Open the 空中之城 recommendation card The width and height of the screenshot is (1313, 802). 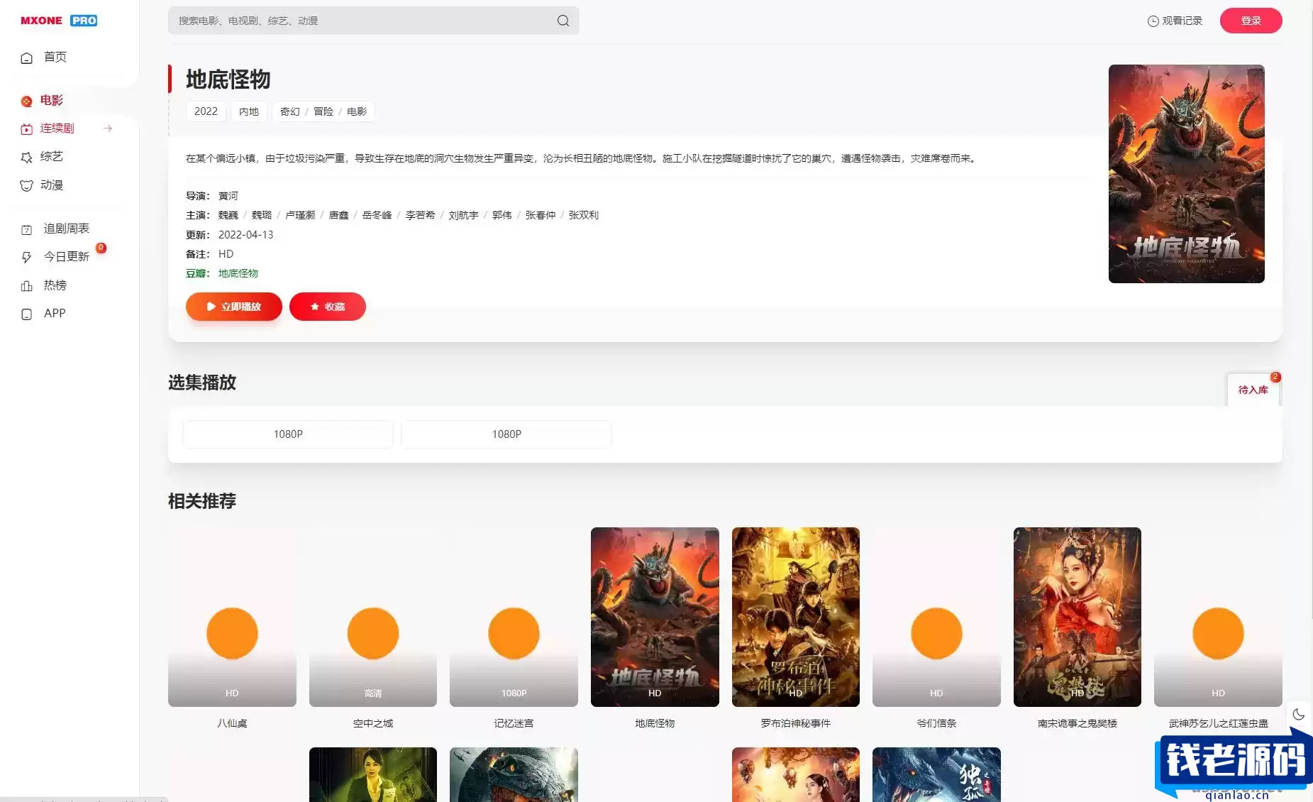(373, 617)
